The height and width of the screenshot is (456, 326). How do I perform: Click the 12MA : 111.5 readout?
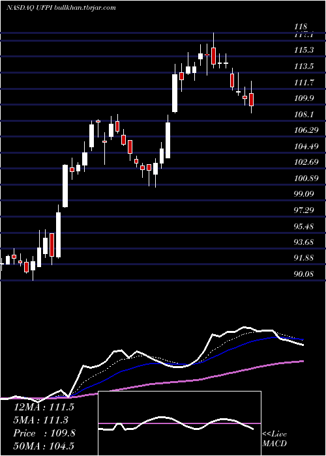point(44,407)
